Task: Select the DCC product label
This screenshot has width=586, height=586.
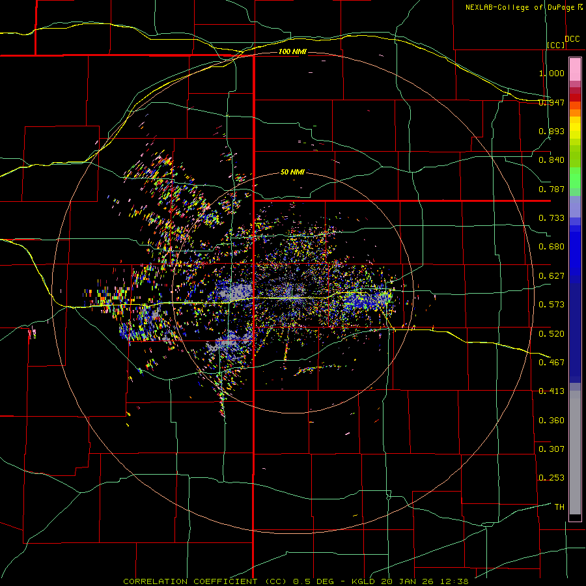Action: (x=572, y=39)
